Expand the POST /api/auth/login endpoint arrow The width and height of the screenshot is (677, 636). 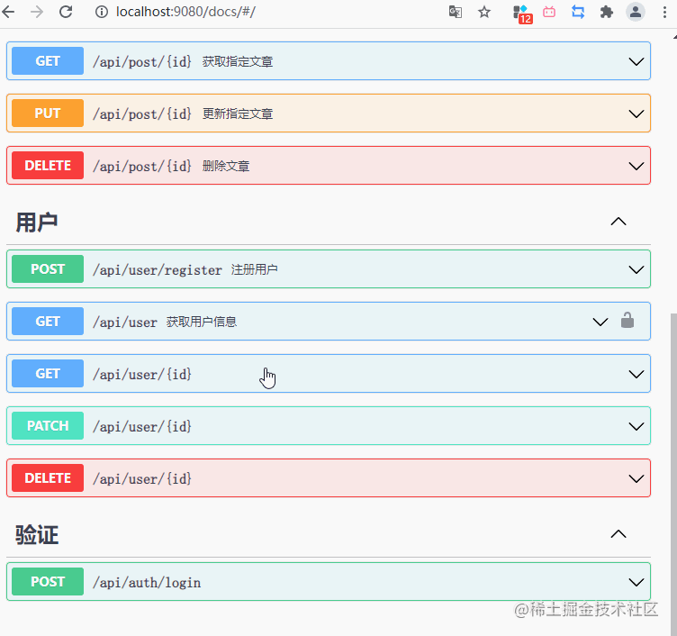coord(636,582)
